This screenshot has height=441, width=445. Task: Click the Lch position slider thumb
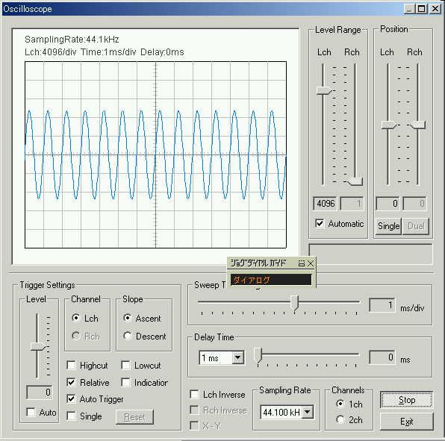coord(389,125)
